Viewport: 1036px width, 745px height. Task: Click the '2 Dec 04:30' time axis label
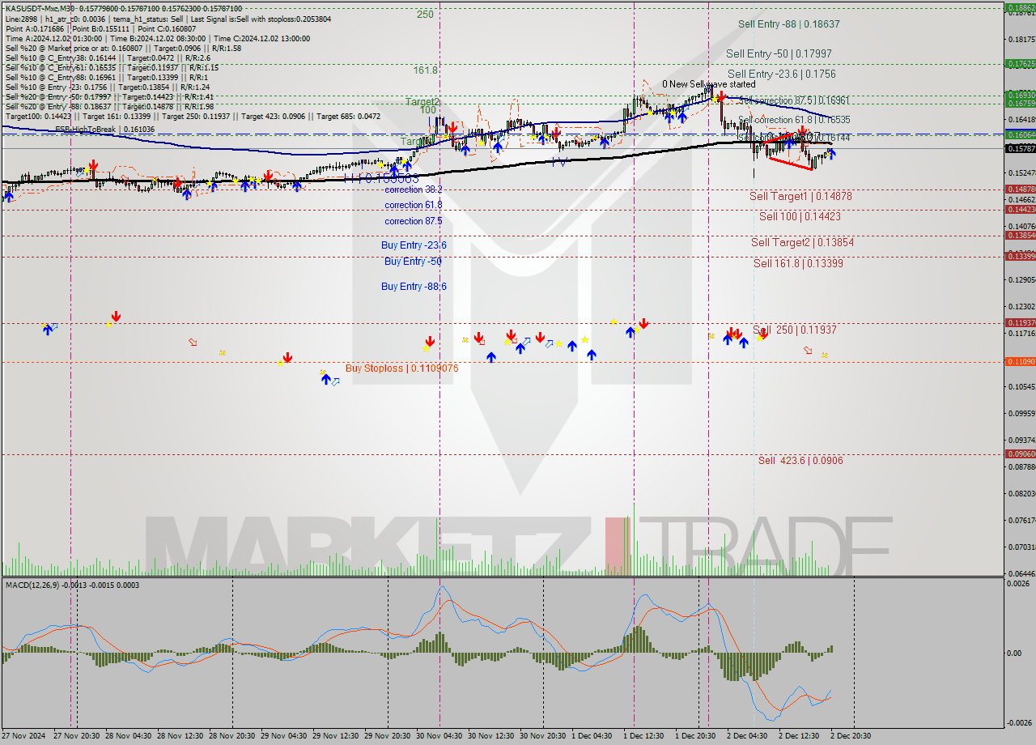tap(747, 736)
